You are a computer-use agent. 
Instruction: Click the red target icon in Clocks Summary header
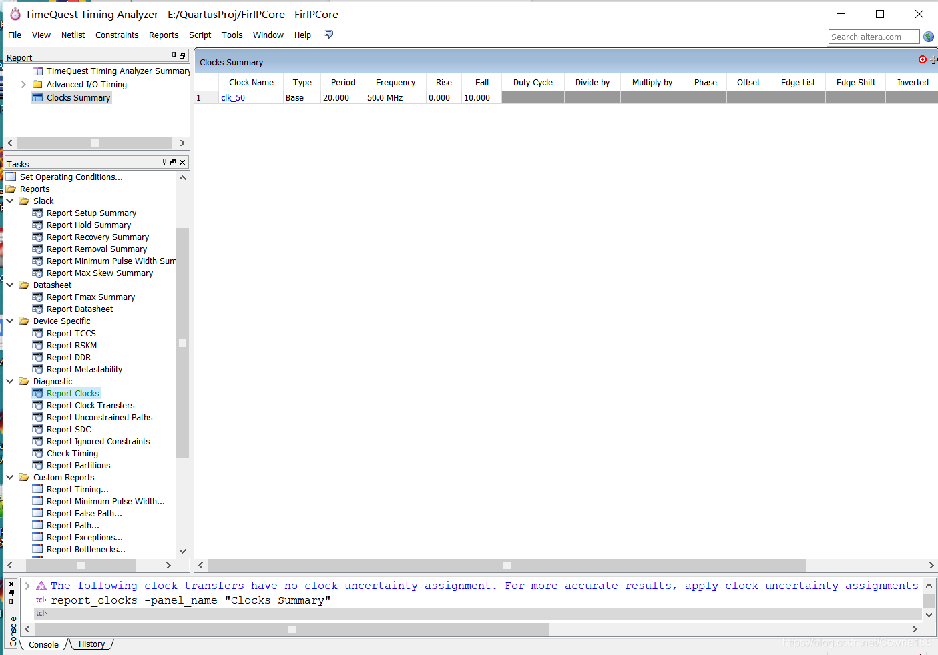[923, 59]
